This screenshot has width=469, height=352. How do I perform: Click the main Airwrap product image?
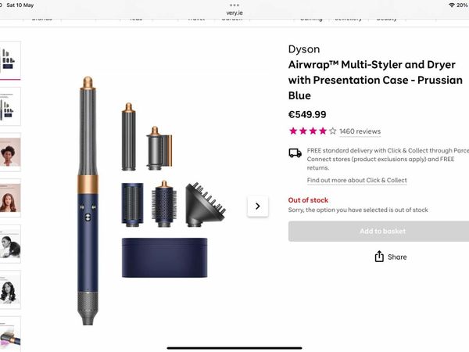151,200
